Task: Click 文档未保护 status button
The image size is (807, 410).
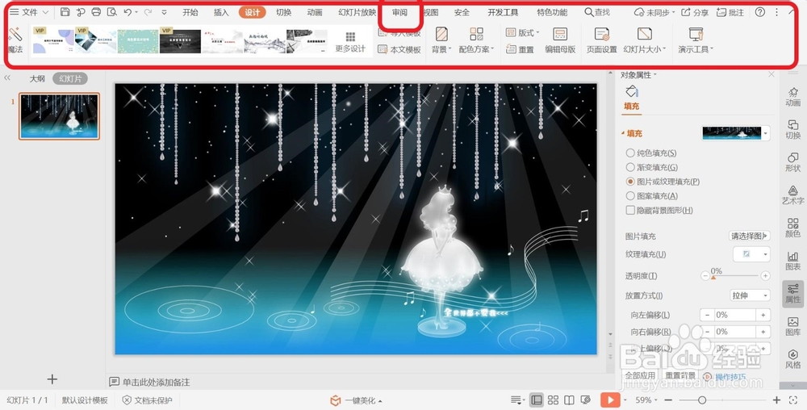Action: [147, 400]
